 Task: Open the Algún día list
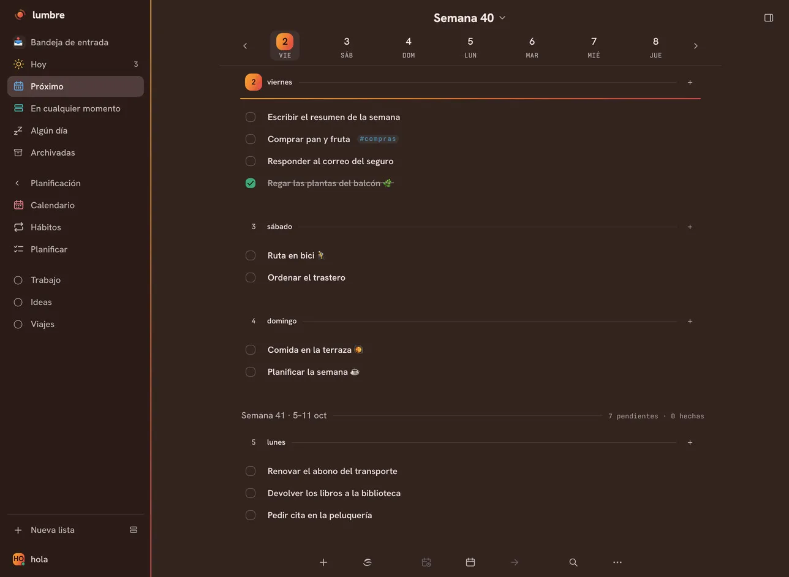click(x=75, y=130)
